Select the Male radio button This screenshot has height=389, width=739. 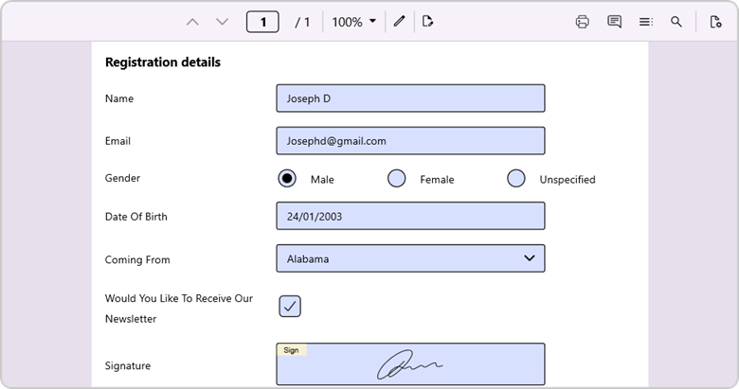[287, 179]
